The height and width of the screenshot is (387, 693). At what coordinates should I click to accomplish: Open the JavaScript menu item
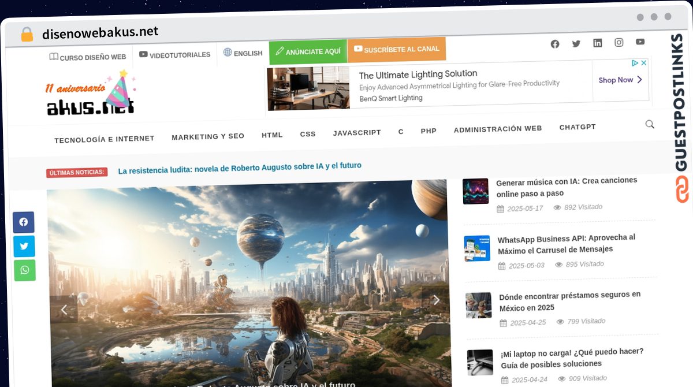click(357, 133)
